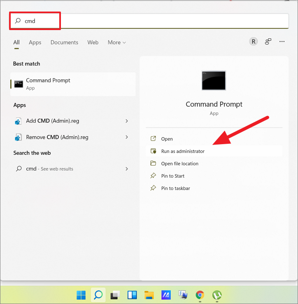Click the magnifier icon in the search box
The width and height of the screenshot is (298, 304).
18,21
